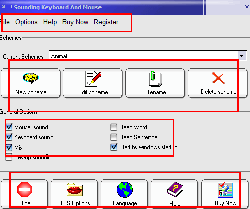Click the Rename paperclip note icon
The width and height of the screenshot is (250, 209).
[156, 79]
